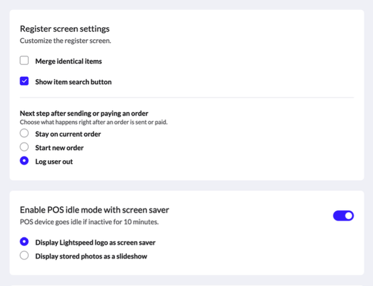Select the Stay on current order radio button

(x=24, y=133)
